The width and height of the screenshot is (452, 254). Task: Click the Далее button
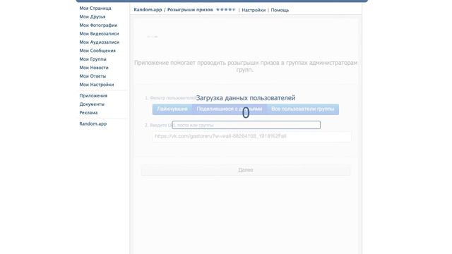coord(246,170)
